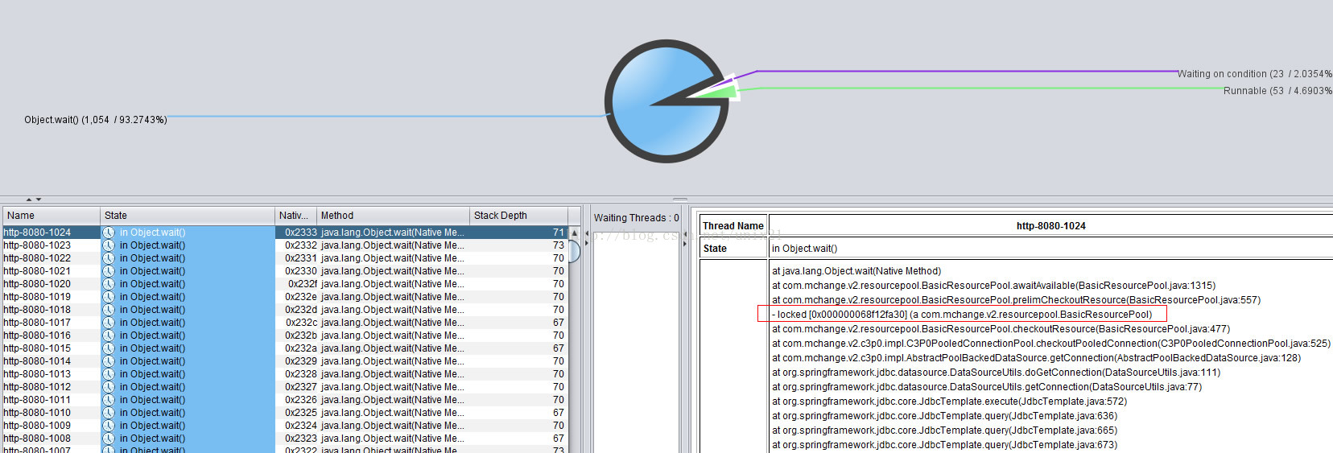Click the BasicResourcePool.awaitAvailable stack line
The width and height of the screenshot is (1333, 453).
coord(994,286)
